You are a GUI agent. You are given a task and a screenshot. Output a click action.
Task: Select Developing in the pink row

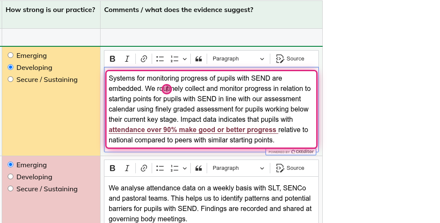coord(11,177)
